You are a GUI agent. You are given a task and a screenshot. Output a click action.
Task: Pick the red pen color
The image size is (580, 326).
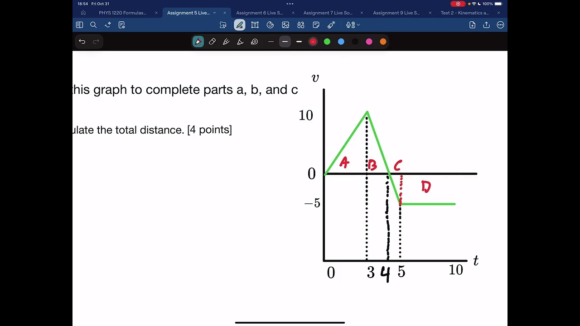pos(313,42)
